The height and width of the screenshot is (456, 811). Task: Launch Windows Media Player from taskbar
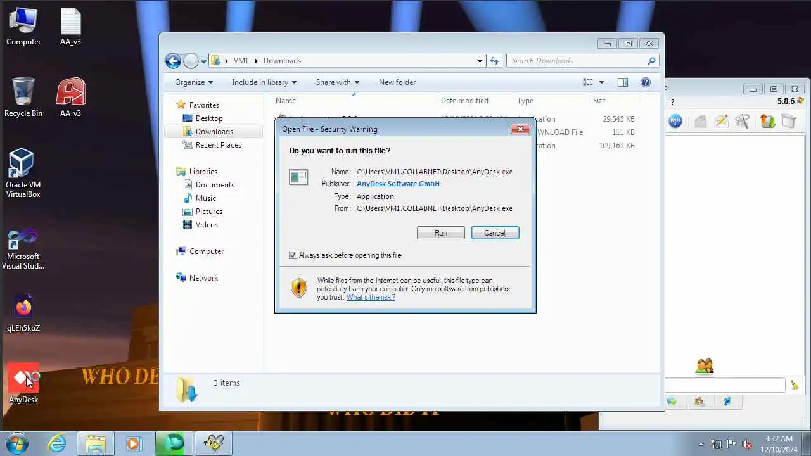pos(134,443)
